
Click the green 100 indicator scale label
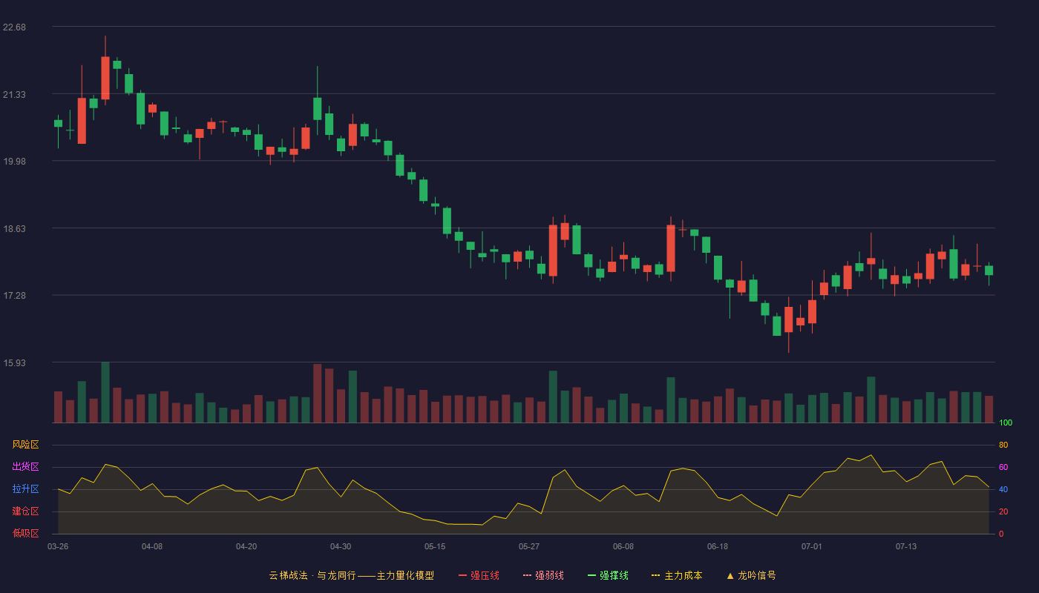pyautogui.click(x=1006, y=423)
